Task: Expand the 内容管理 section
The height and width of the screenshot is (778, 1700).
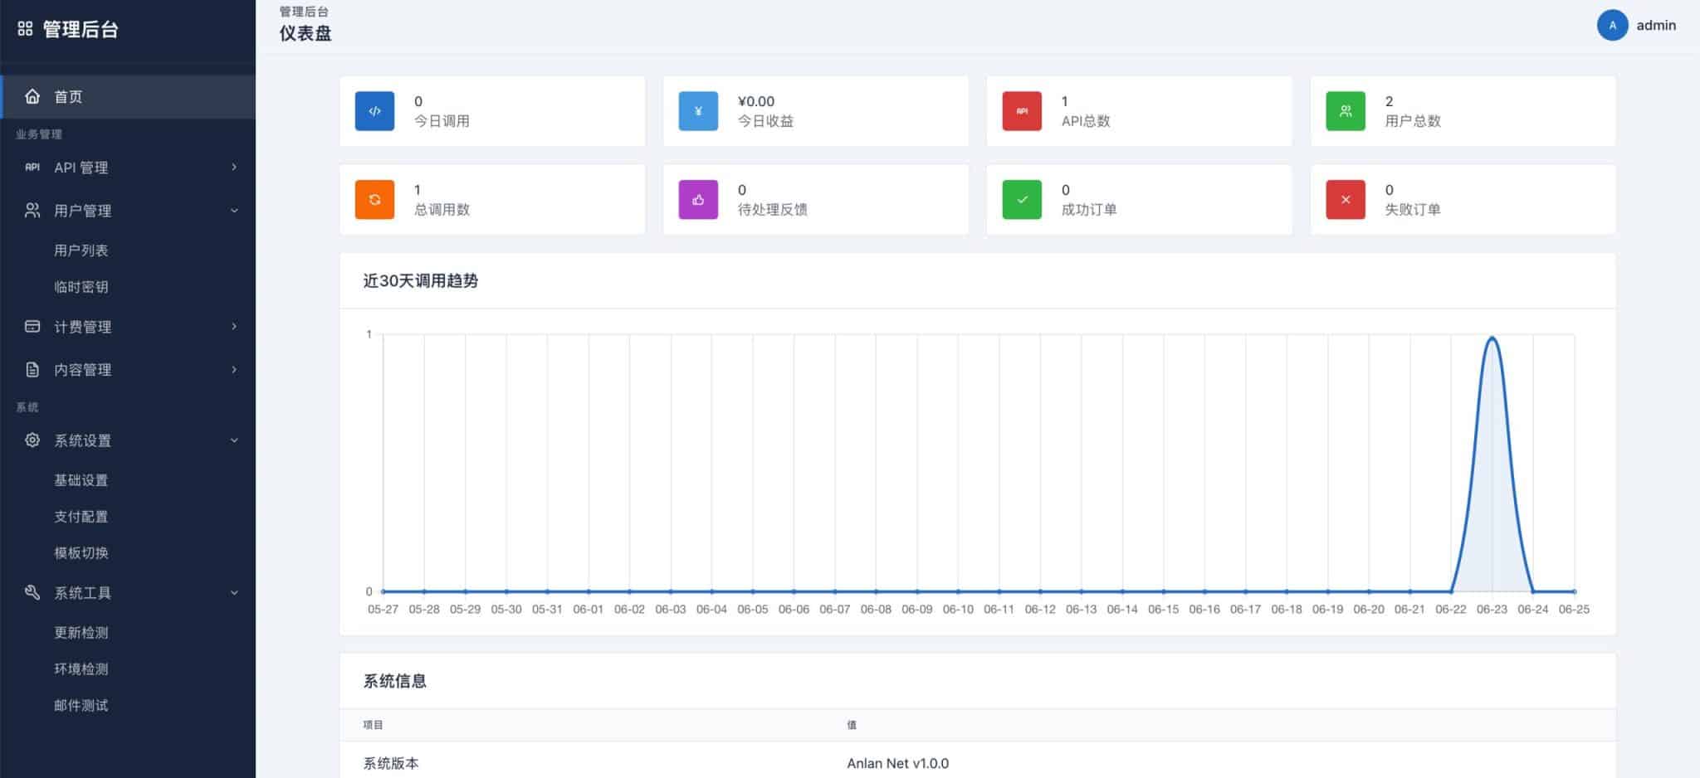Action: pyautogui.click(x=128, y=370)
